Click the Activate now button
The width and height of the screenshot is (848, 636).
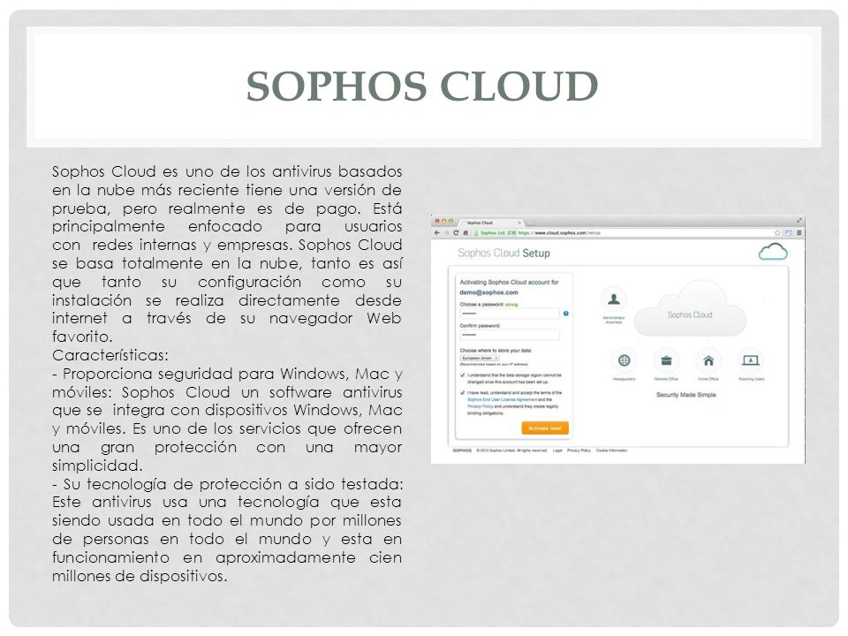click(545, 428)
